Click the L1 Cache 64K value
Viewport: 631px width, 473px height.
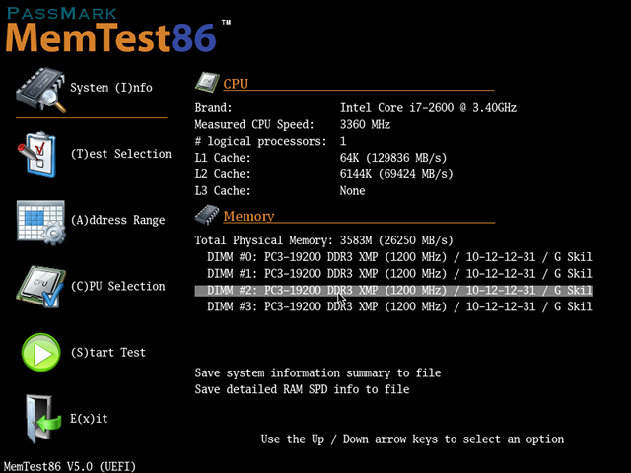tap(393, 158)
